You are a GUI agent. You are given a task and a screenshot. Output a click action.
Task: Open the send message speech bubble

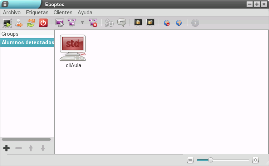(122, 23)
